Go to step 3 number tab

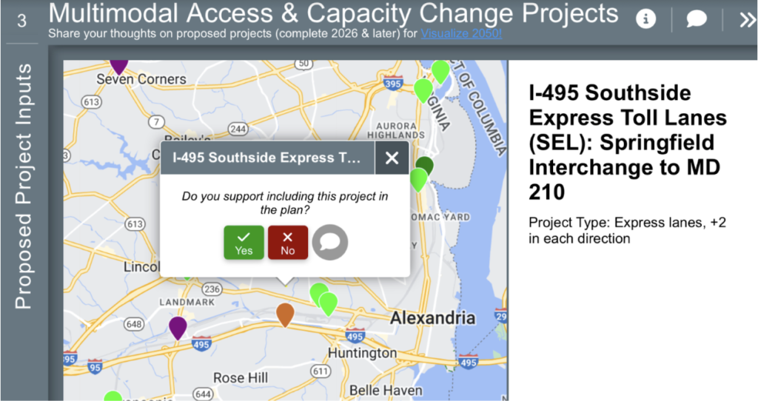tap(21, 21)
